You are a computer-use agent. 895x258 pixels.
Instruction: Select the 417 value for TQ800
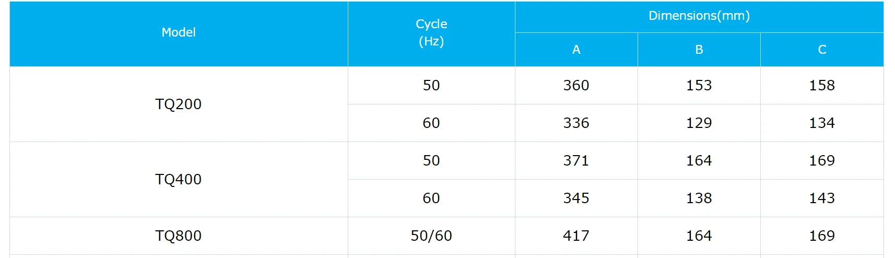(x=576, y=236)
